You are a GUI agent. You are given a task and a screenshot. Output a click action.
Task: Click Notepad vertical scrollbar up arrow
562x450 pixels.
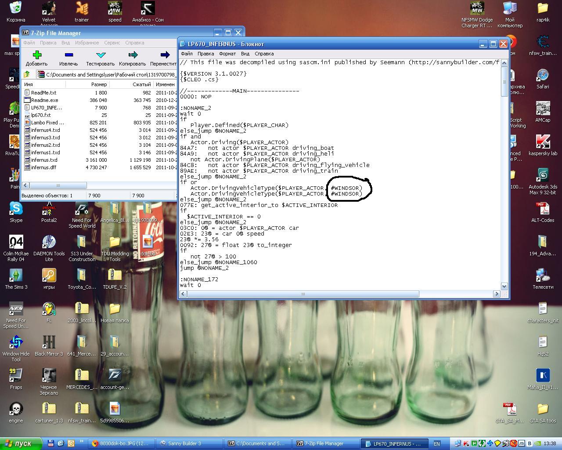click(504, 63)
